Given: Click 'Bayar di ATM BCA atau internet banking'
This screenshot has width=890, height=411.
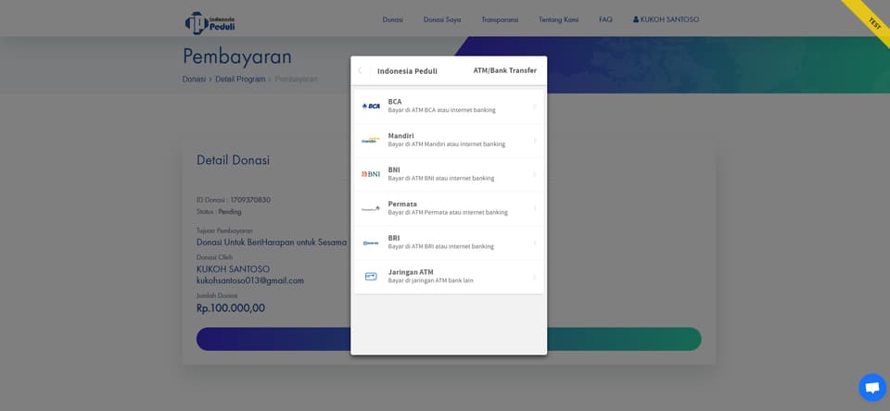Looking at the screenshot, I should 441,110.
